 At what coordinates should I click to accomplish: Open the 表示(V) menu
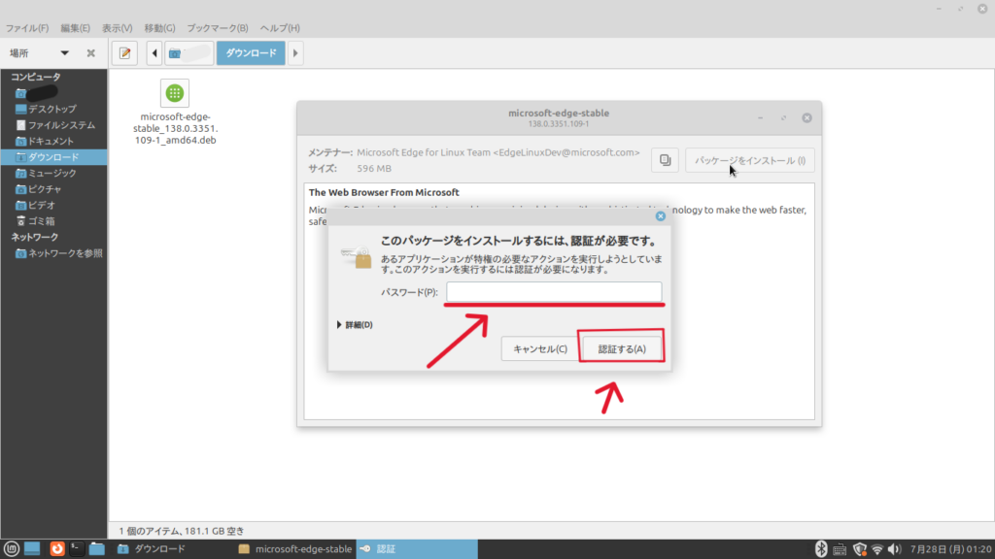117,28
